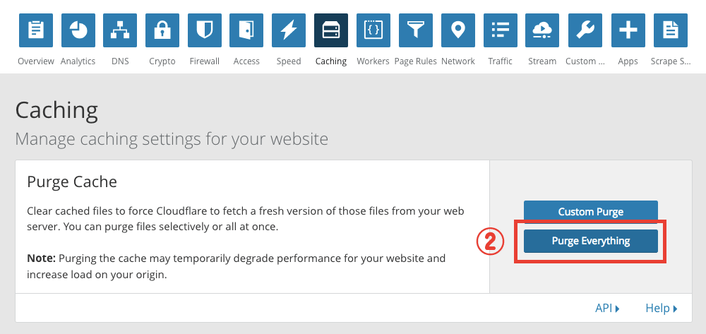Expand the Help link

click(662, 309)
